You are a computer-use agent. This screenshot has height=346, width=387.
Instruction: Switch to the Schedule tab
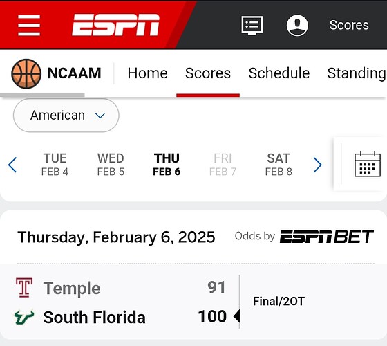(279, 73)
